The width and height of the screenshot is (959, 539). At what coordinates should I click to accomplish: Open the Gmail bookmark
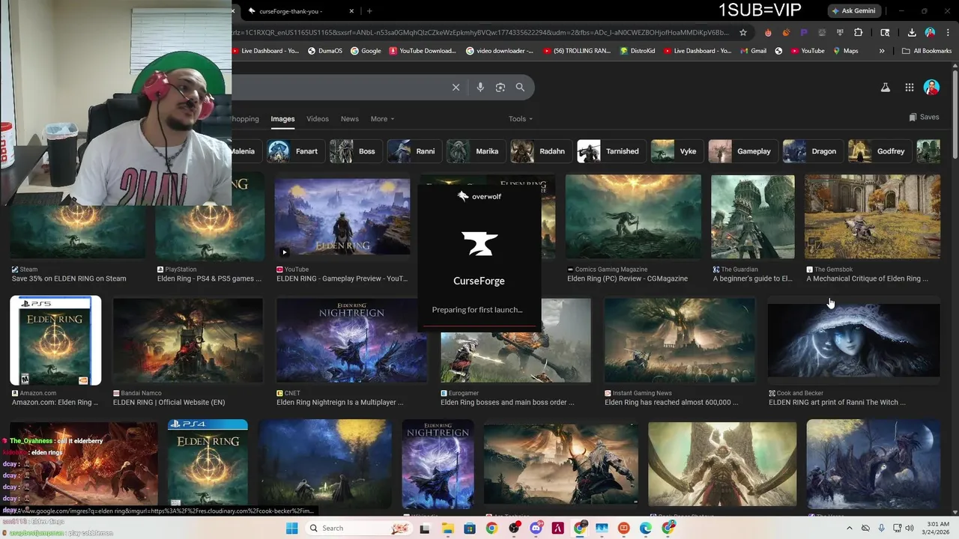(x=753, y=51)
